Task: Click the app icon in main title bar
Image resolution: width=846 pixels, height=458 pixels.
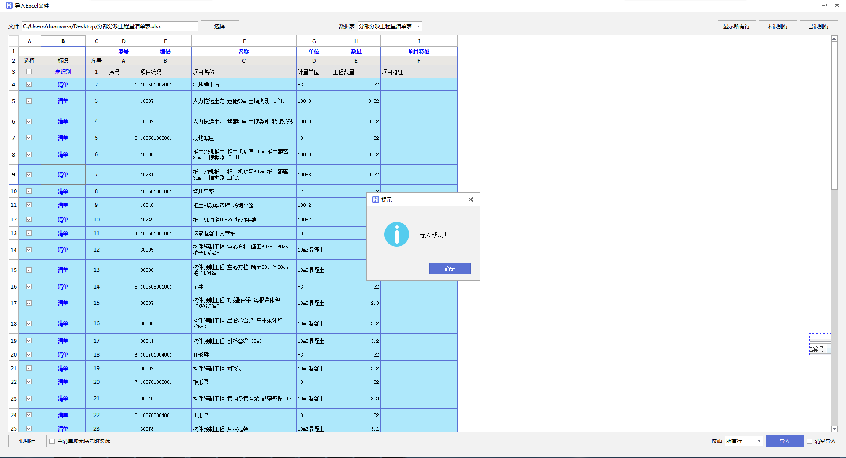Action: point(9,5)
